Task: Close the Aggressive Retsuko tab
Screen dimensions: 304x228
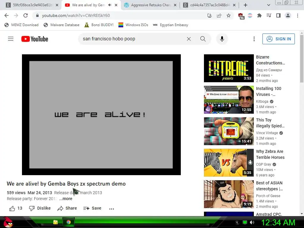Action: coord(175,5)
